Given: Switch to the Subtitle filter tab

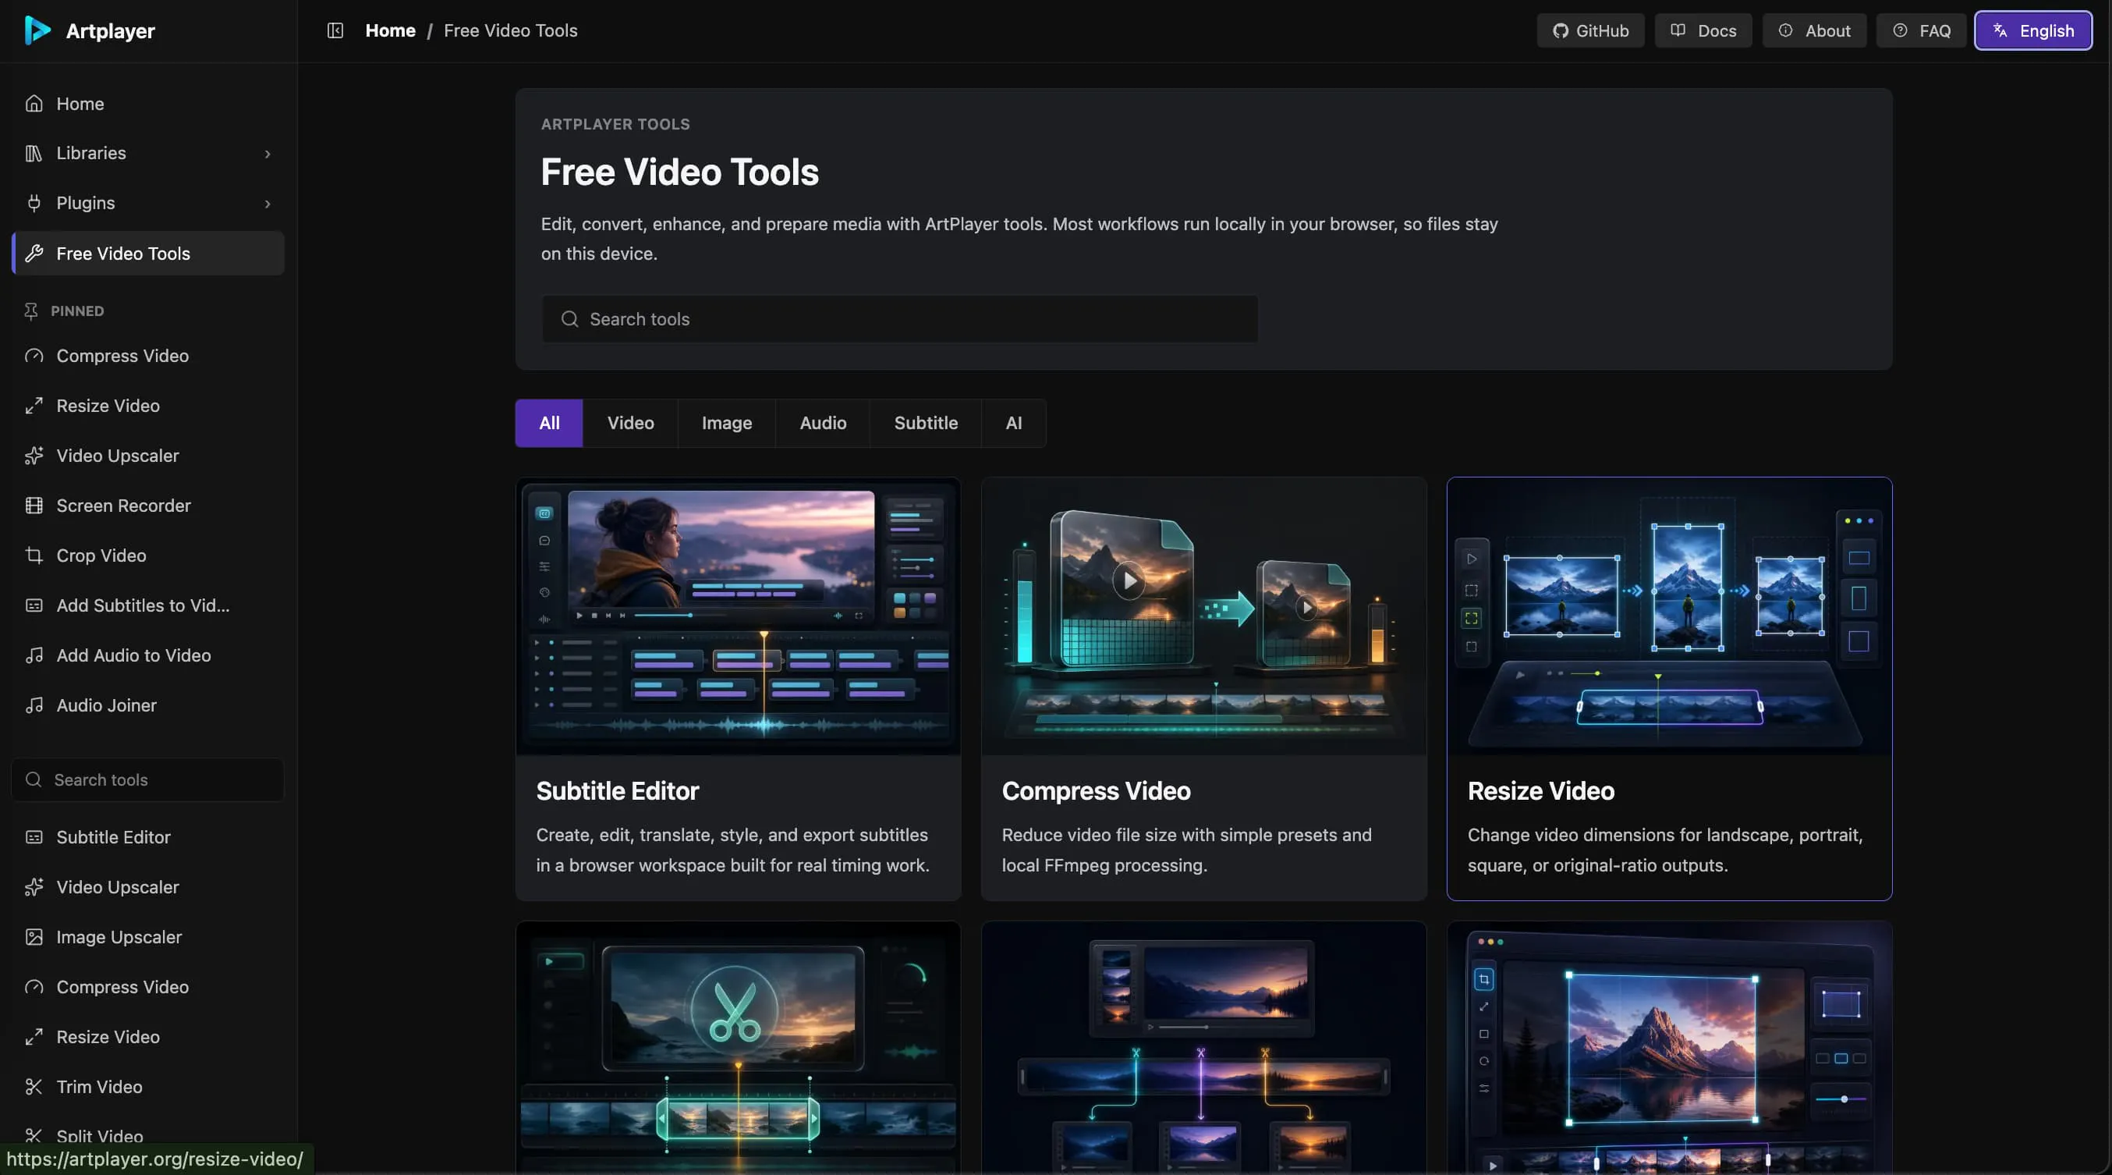Looking at the screenshot, I should (x=926, y=423).
